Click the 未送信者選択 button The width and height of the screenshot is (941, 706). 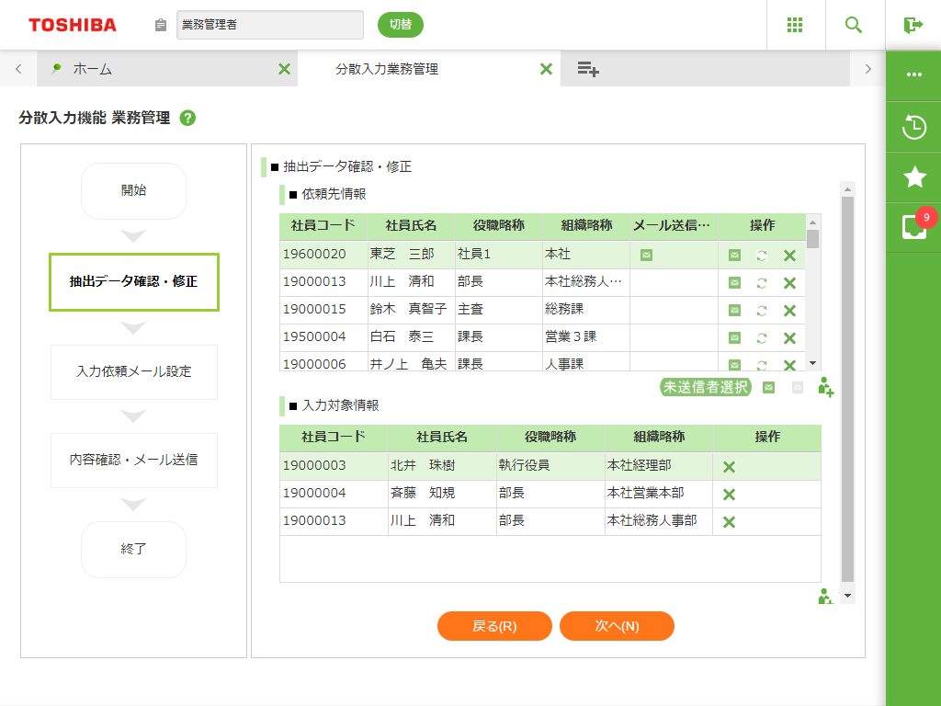click(x=706, y=387)
